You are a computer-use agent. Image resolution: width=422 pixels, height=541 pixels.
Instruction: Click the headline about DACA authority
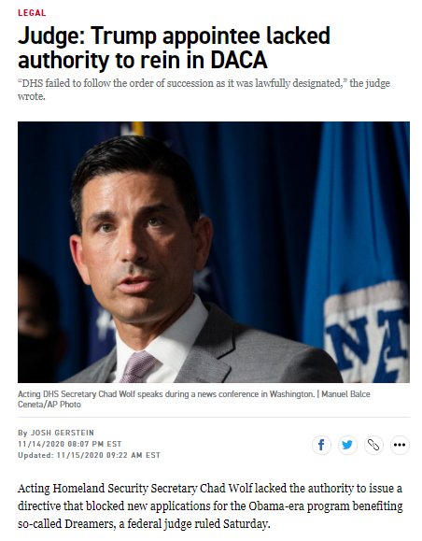tap(174, 48)
